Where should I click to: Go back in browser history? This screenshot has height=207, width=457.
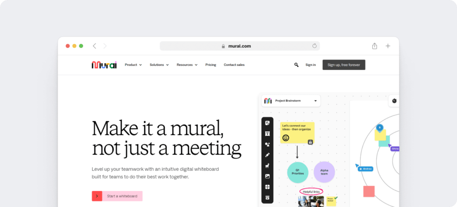pyautogui.click(x=95, y=46)
